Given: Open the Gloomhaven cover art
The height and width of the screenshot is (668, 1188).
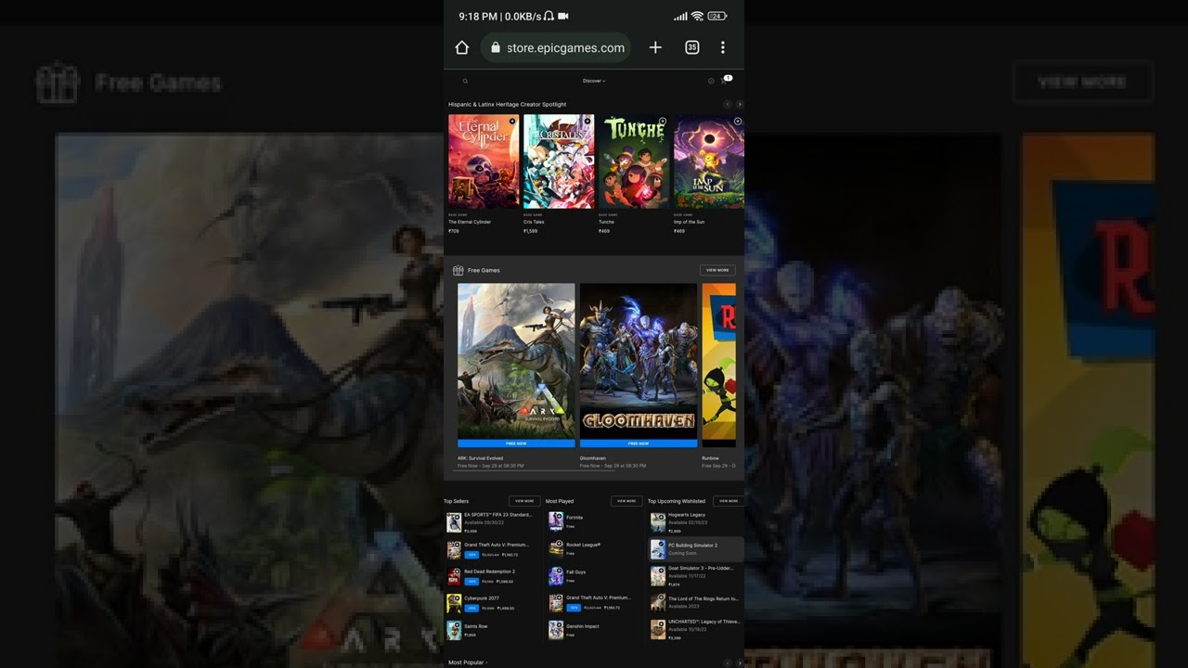Looking at the screenshot, I should point(639,361).
